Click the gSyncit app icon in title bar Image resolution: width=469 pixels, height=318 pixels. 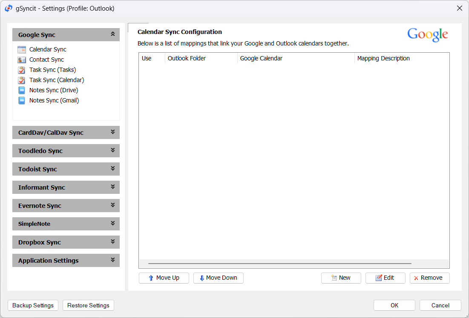coord(9,9)
